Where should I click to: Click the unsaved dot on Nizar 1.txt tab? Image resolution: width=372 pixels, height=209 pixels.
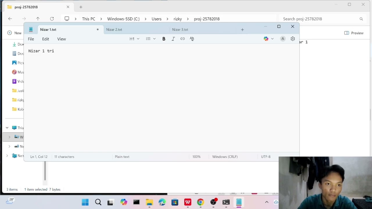pos(98,30)
